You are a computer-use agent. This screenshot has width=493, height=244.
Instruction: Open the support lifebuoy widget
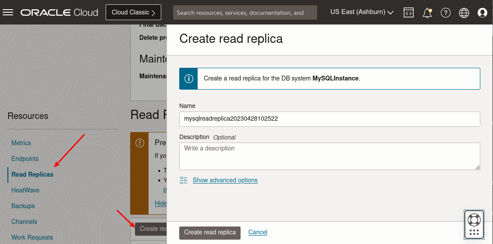click(x=474, y=225)
